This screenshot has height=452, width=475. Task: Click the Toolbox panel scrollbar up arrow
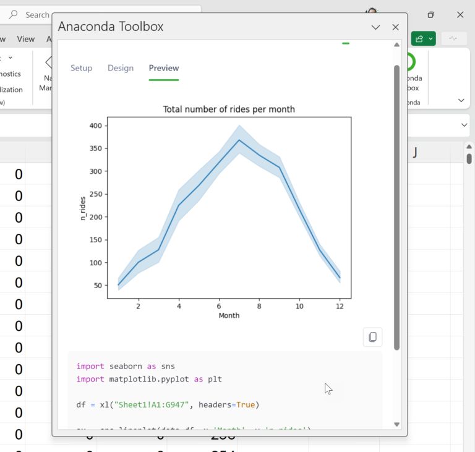point(396,45)
